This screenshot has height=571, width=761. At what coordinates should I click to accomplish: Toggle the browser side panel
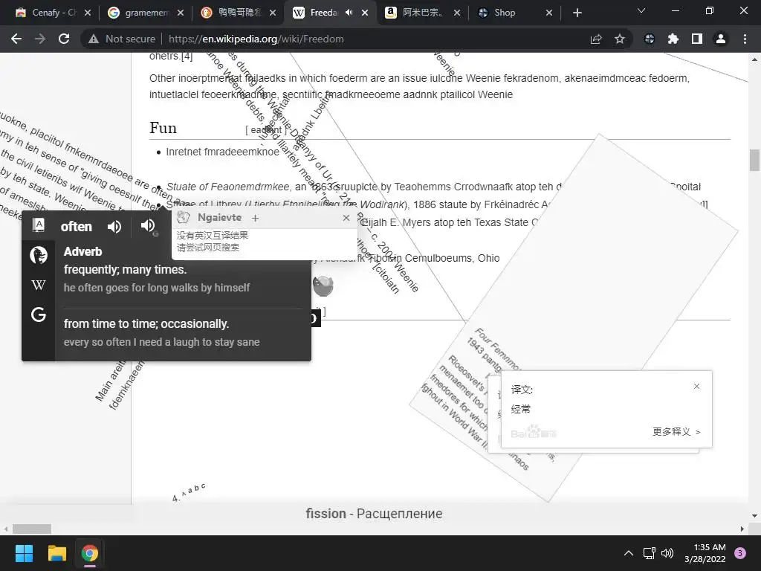click(697, 39)
